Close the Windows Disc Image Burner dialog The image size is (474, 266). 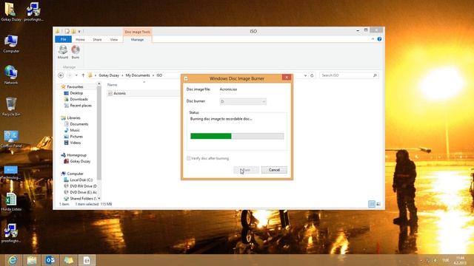[x=287, y=78]
